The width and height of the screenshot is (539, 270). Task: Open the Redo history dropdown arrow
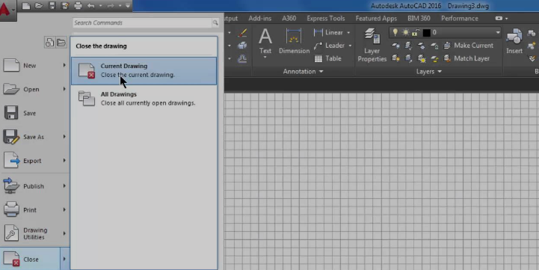click(120, 6)
